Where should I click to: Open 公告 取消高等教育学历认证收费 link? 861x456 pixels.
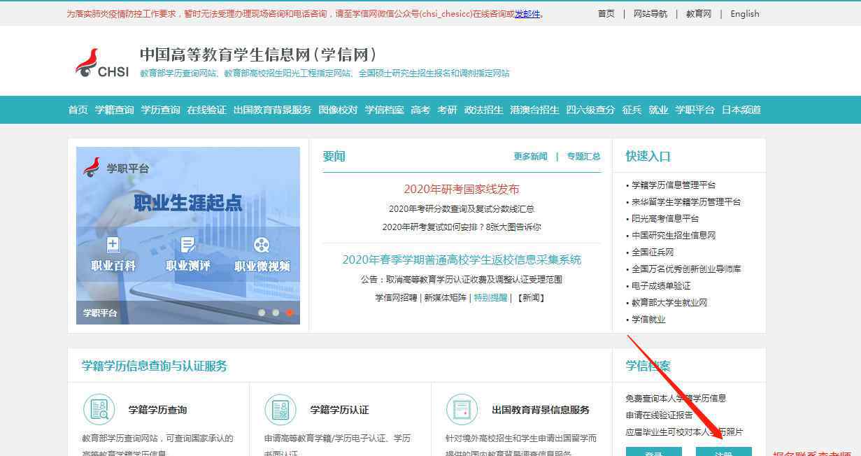[x=462, y=280]
